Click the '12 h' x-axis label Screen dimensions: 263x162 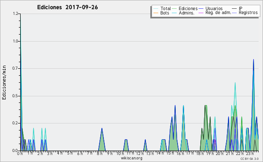pos(140,153)
